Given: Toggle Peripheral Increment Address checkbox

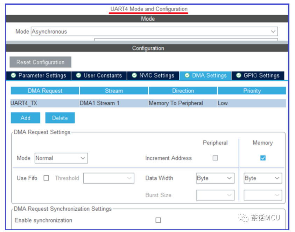Looking at the screenshot, I should (x=215, y=158).
